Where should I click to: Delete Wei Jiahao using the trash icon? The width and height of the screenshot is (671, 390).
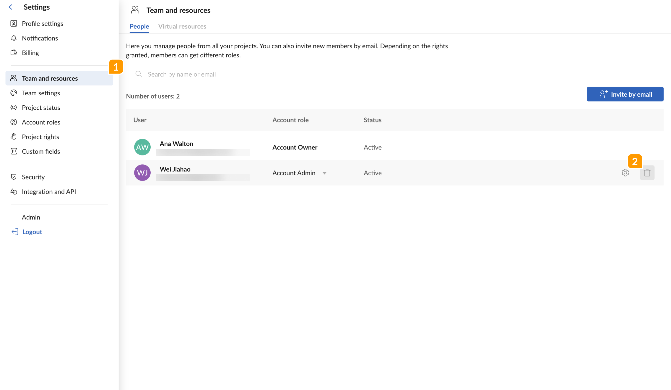pyautogui.click(x=647, y=173)
